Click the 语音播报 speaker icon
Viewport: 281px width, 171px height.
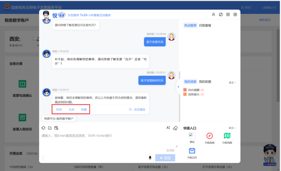[130, 109]
